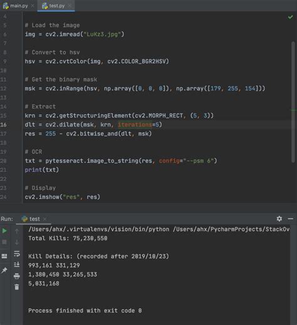Click the iterations keyword on line 16
This screenshot has width=297, height=325.
(x=135, y=125)
